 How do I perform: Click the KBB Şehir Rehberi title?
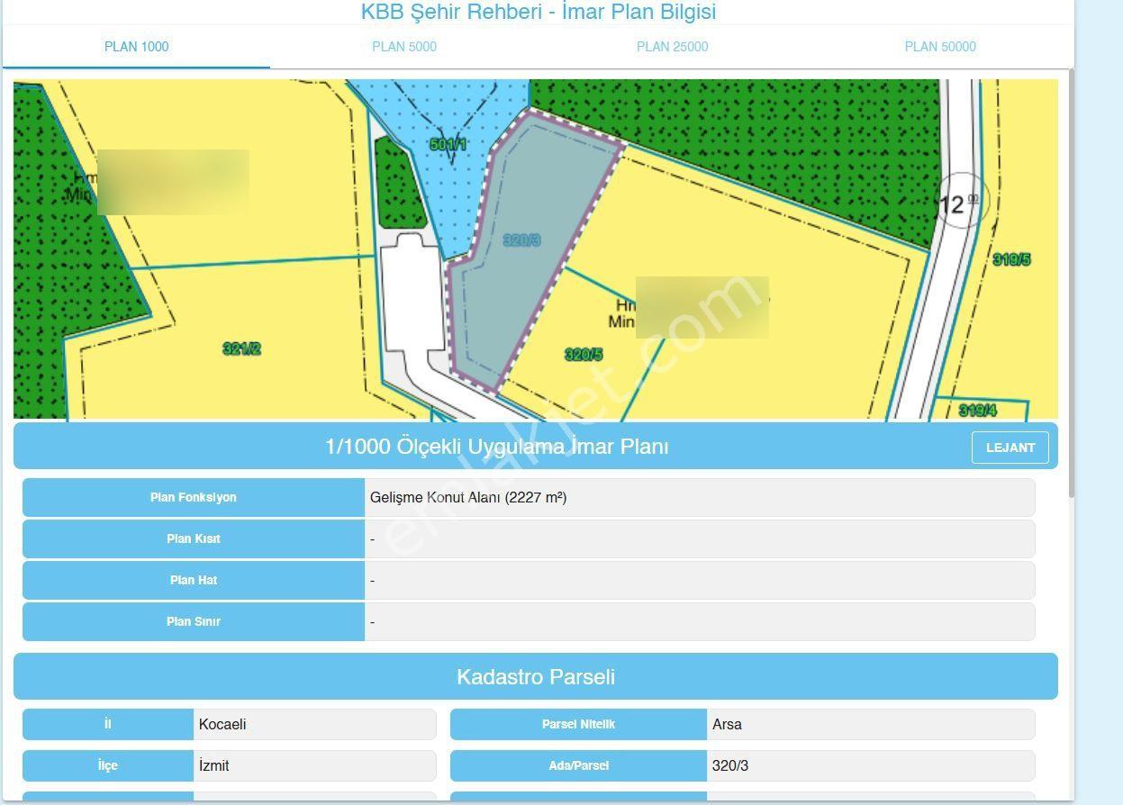[539, 12]
